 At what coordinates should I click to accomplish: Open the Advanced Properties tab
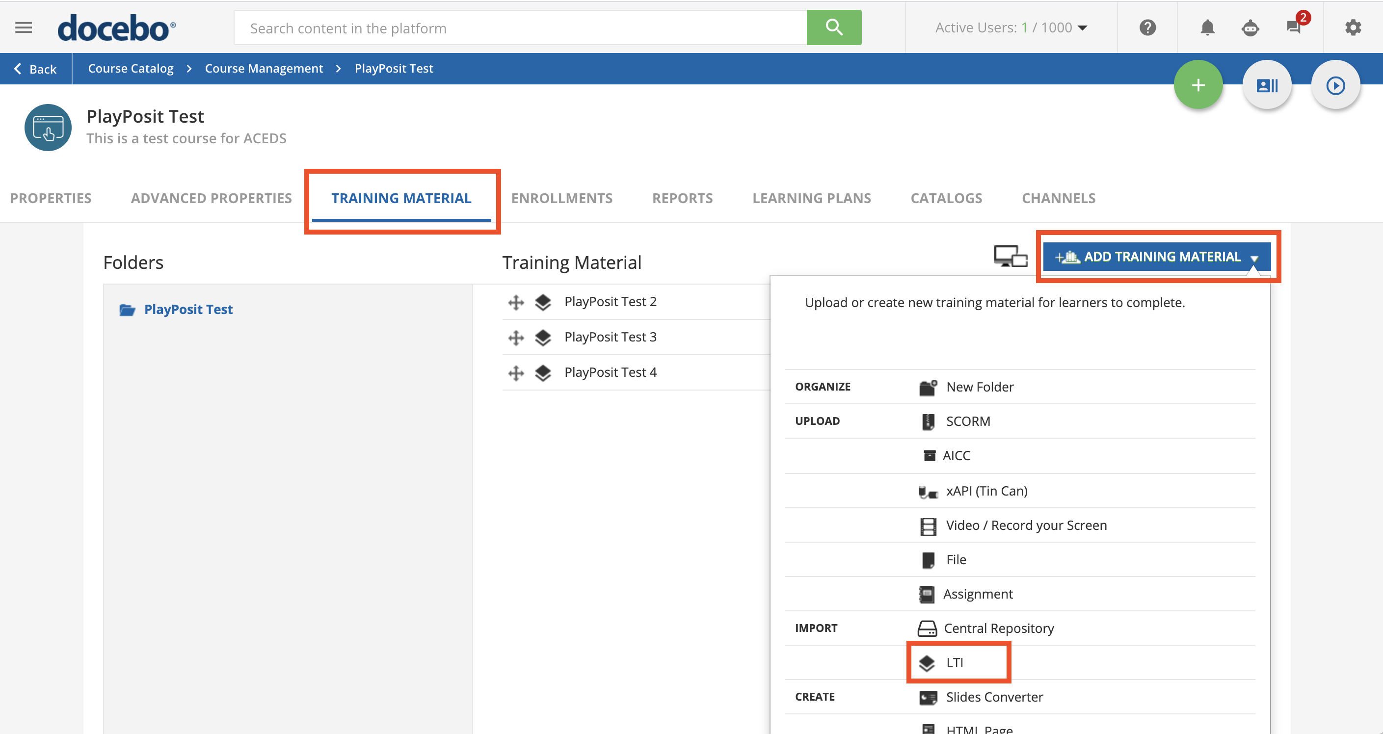click(211, 199)
